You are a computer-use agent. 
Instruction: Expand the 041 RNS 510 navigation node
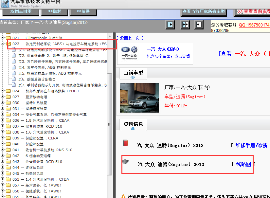click(x=2, y=150)
